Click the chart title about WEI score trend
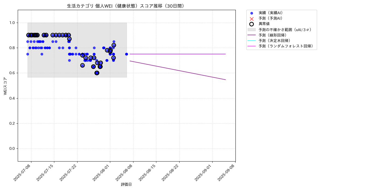The width and height of the screenshot is (382, 191). pos(127,6)
